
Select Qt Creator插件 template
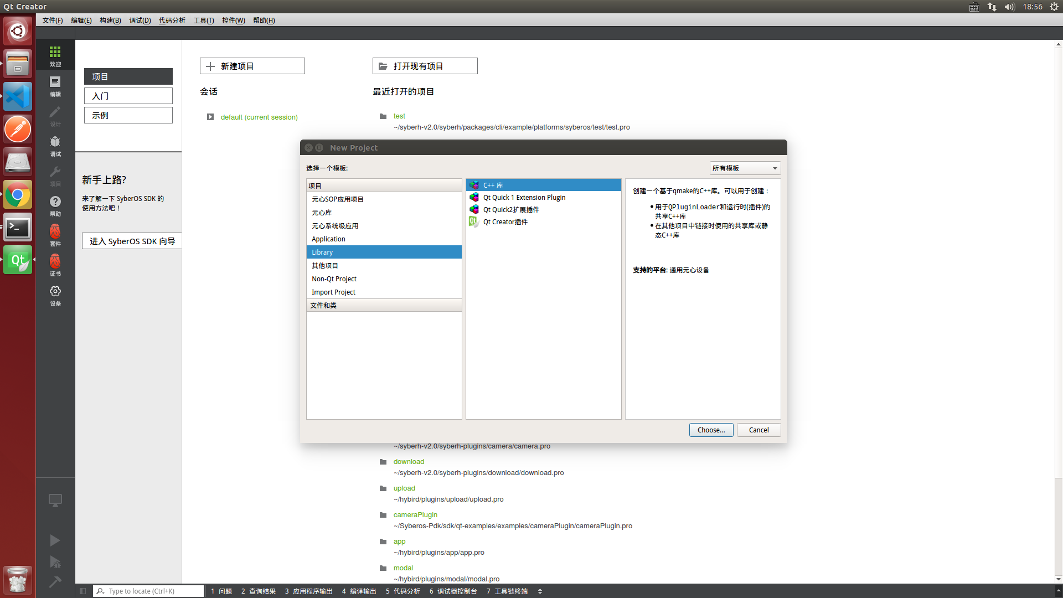point(544,221)
